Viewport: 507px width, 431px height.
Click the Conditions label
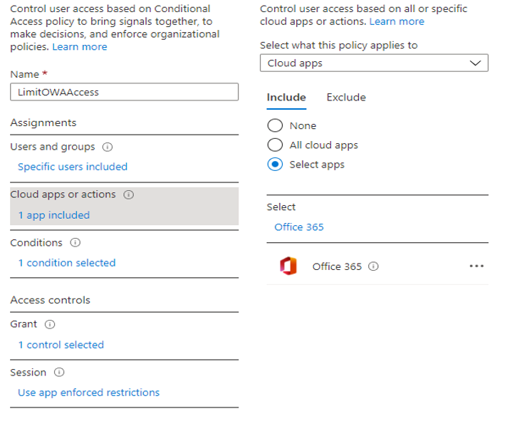(36, 243)
